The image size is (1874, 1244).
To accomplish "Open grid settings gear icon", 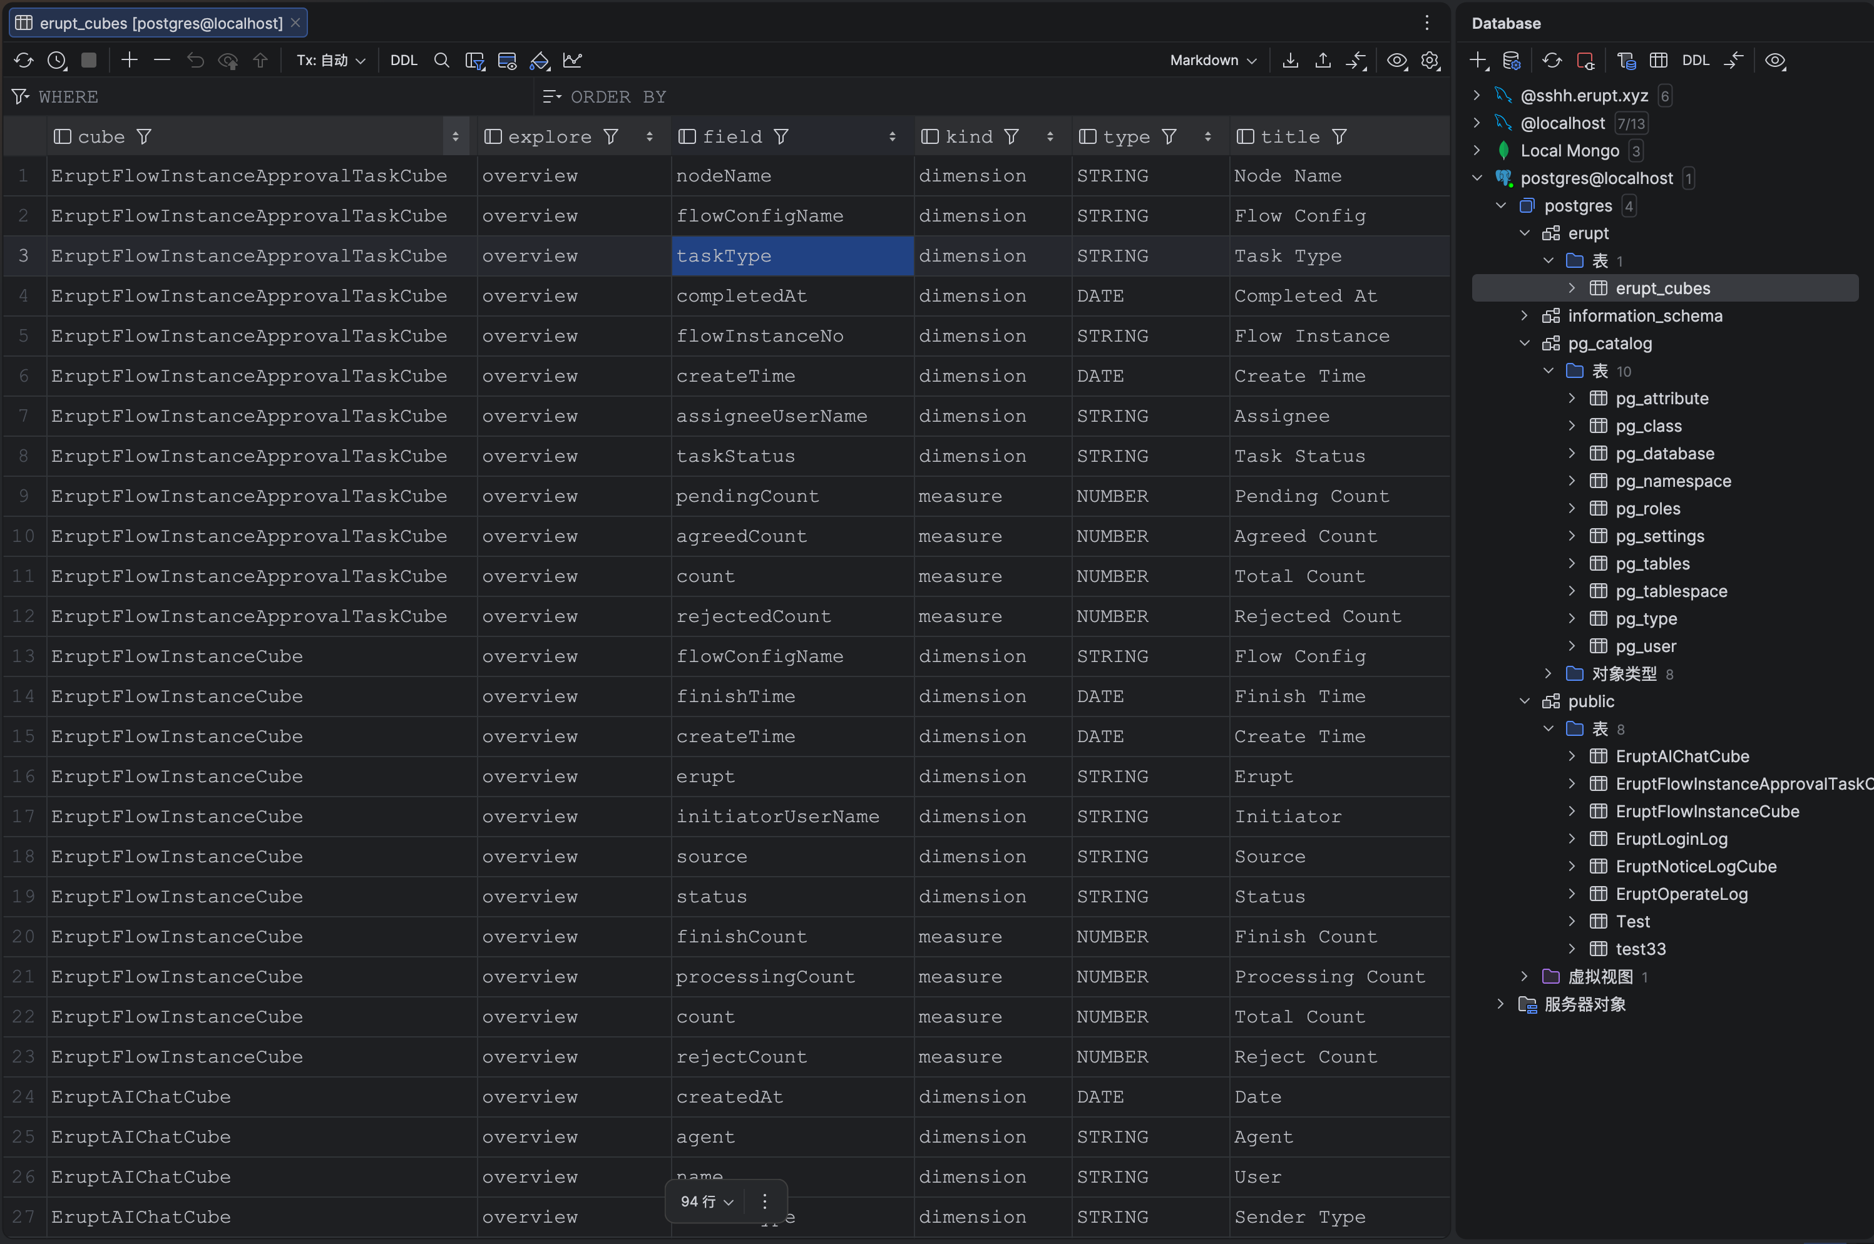I will pos(1430,60).
